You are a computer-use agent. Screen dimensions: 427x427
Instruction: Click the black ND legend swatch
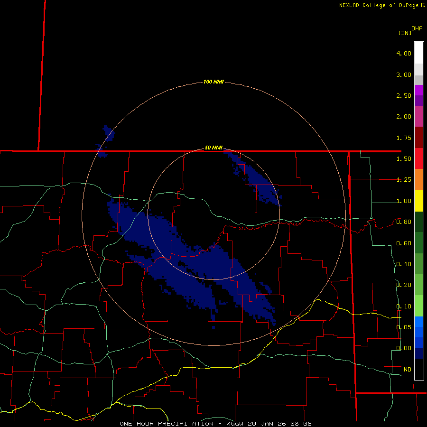point(419,369)
